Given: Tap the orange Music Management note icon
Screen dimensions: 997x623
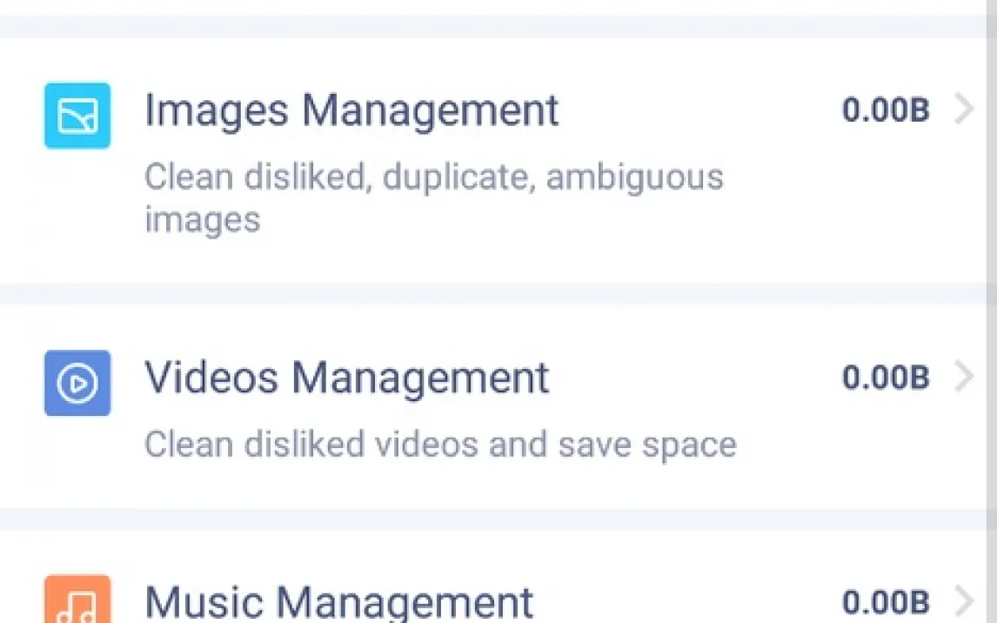Looking at the screenshot, I should tap(77, 599).
